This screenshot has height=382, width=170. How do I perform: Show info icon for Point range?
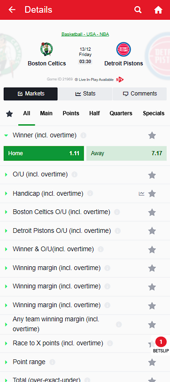52,362
